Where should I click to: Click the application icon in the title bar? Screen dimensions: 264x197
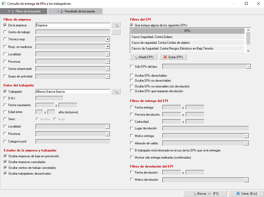(x=4, y=4)
